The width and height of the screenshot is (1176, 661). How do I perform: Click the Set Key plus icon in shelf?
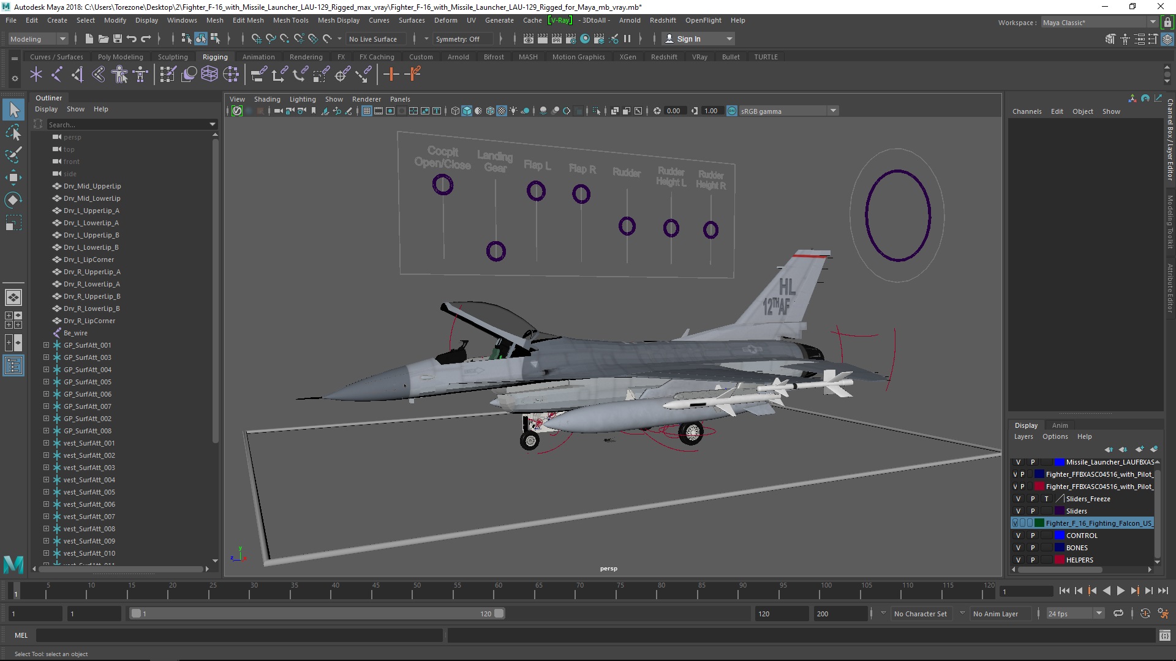pyautogui.click(x=391, y=75)
